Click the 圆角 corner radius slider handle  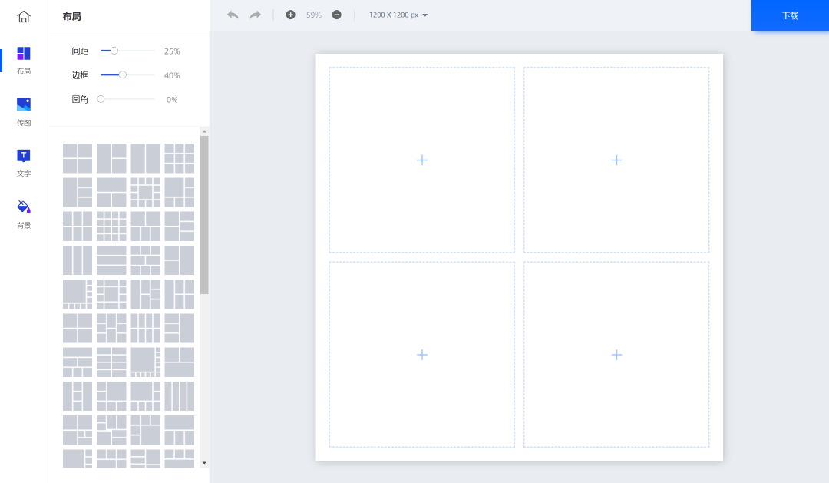pyautogui.click(x=101, y=99)
